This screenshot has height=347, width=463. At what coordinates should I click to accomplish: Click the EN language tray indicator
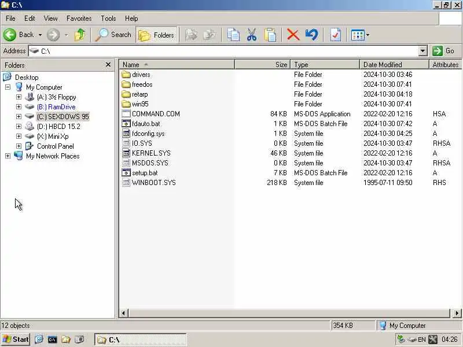[422, 339]
